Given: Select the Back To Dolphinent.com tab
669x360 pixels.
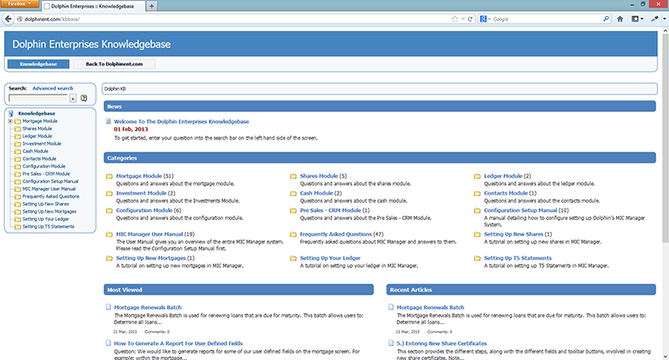Looking at the screenshot, I should tap(115, 64).
